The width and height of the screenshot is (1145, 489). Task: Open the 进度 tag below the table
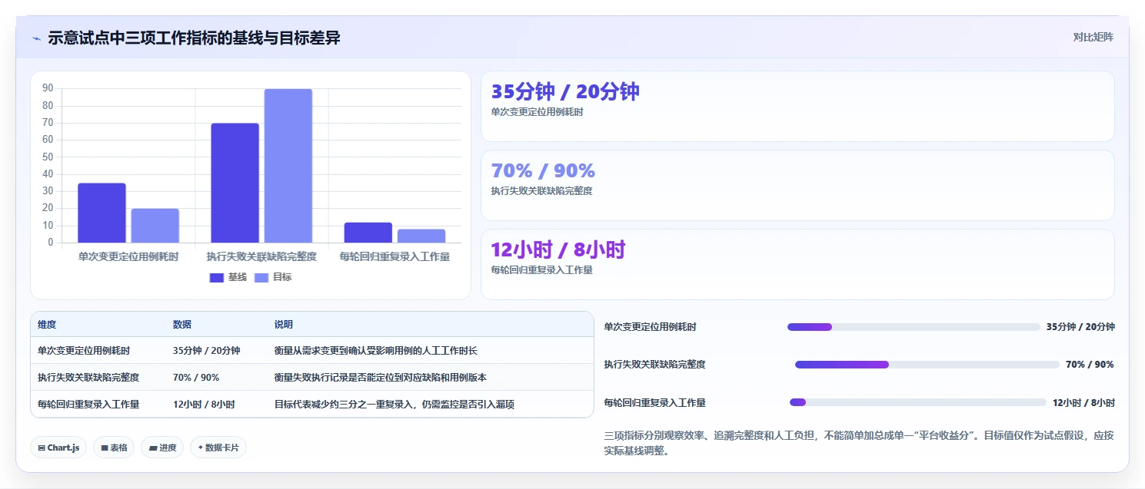[x=162, y=448]
